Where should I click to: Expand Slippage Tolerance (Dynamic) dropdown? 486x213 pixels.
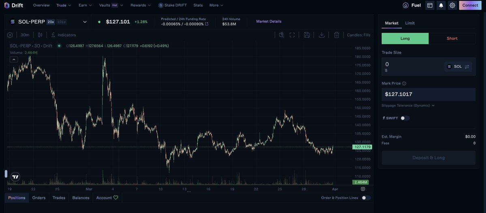(x=408, y=106)
